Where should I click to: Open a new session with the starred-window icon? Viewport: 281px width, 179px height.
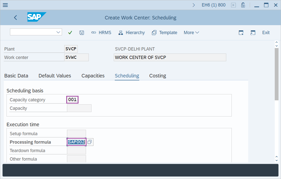[241, 32]
